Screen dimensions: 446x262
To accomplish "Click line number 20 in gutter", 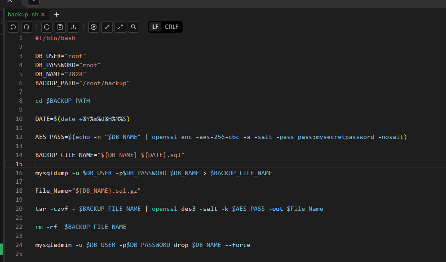I will pos(19,209).
